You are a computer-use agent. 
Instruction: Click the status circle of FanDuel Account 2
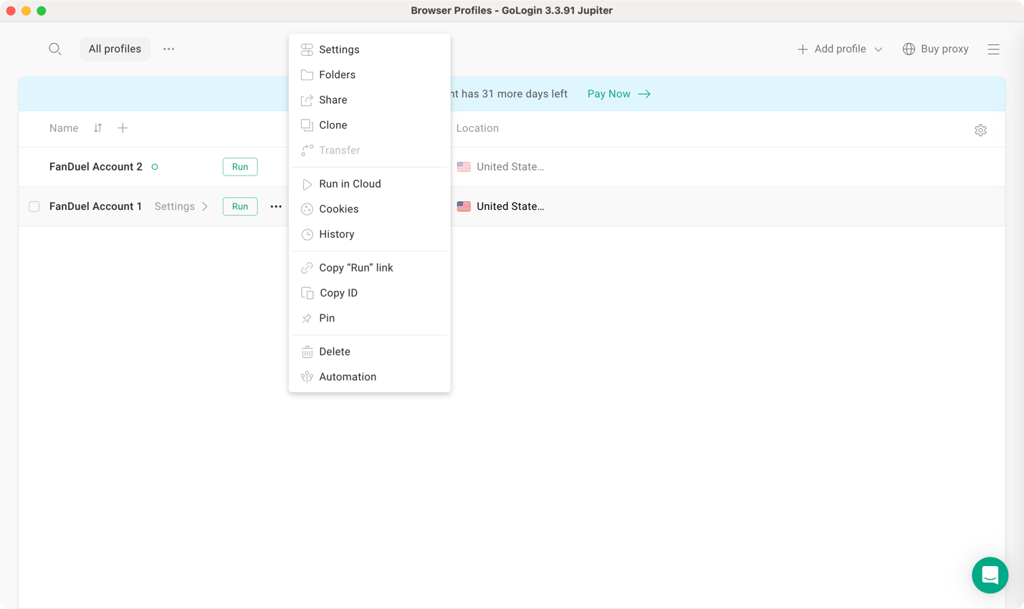pyautogui.click(x=155, y=167)
